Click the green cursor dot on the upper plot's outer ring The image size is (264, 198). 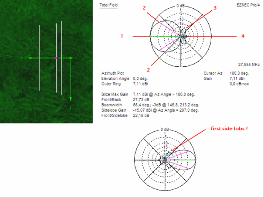pos(150,36)
